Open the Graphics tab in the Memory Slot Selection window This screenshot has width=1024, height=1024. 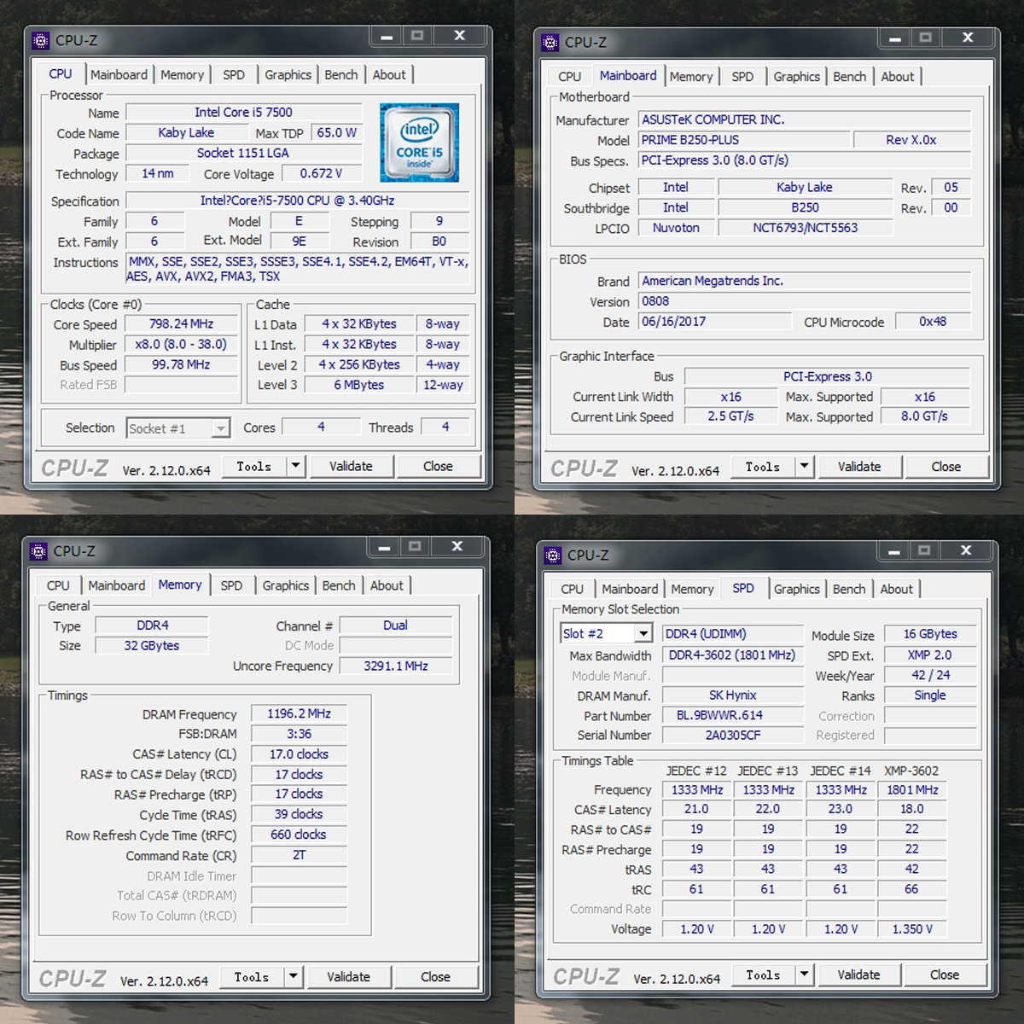pyautogui.click(x=795, y=589)
